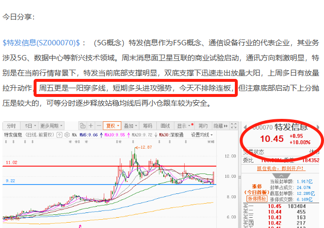324x228 pixels.
Task: Click 最高封单额 value 12.285亿
Action: click(x=305, y=193)
